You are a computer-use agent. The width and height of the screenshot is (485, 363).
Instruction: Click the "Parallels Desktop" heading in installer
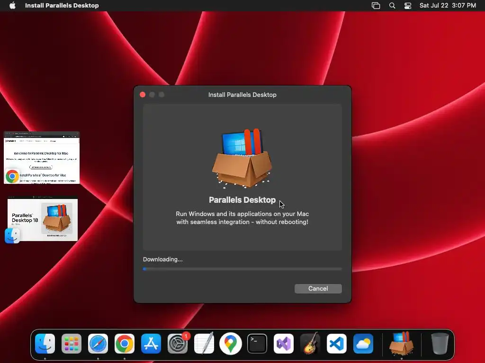[x=242, y=200]
